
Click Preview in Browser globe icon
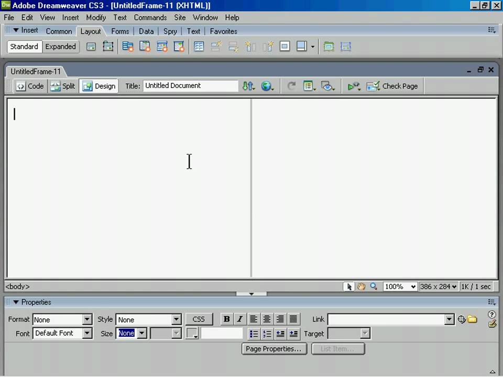[x=267, y=86]
